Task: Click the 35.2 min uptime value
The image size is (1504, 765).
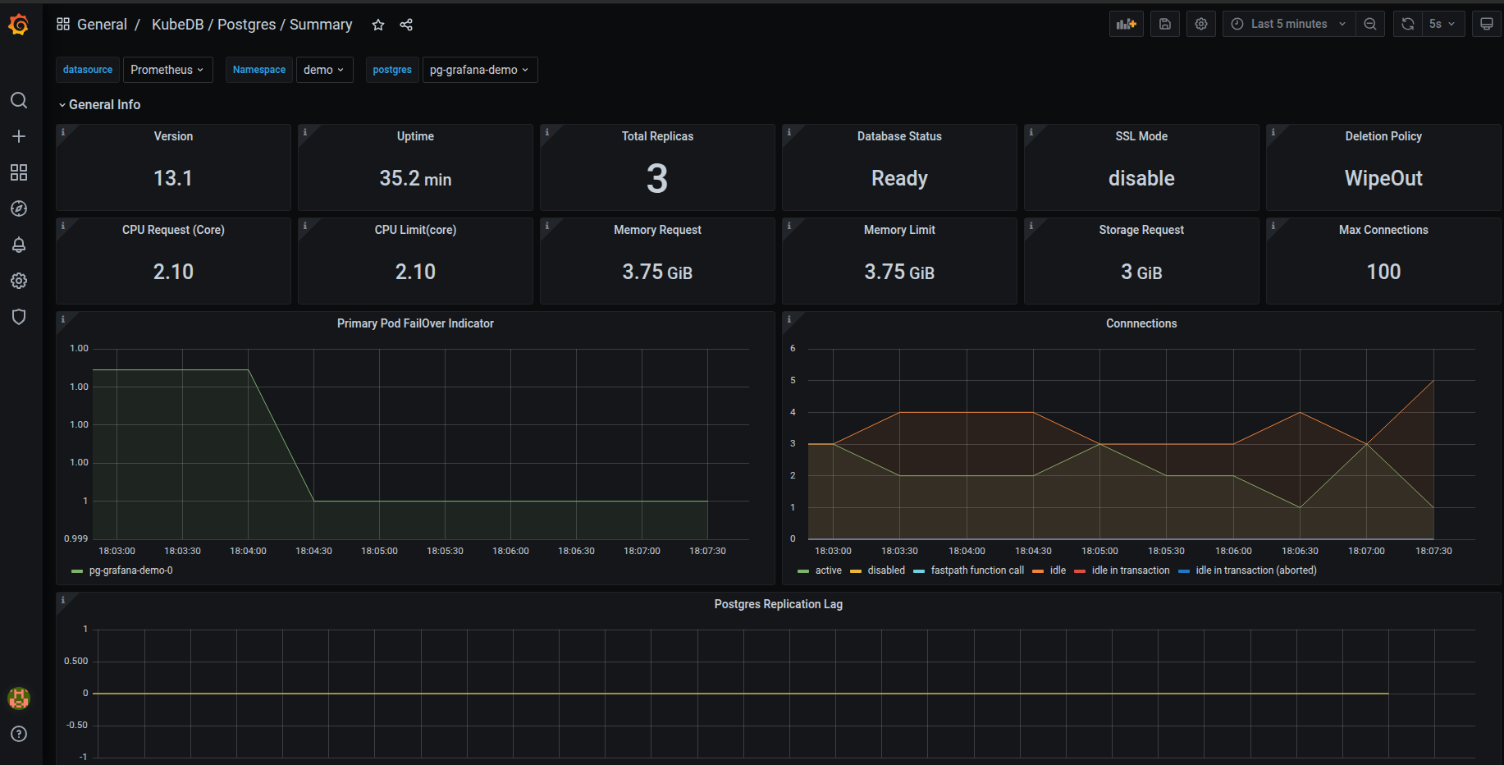Action: click(415, 178)
